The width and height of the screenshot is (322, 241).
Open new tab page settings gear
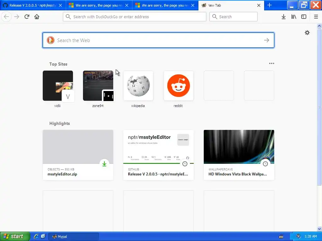(x=307, y=33)
